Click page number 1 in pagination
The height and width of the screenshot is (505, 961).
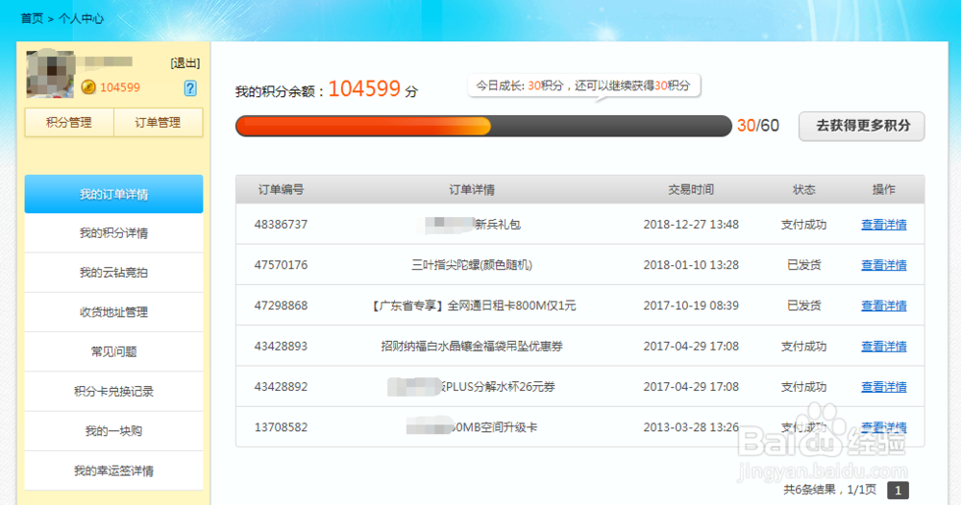[898, 491]
